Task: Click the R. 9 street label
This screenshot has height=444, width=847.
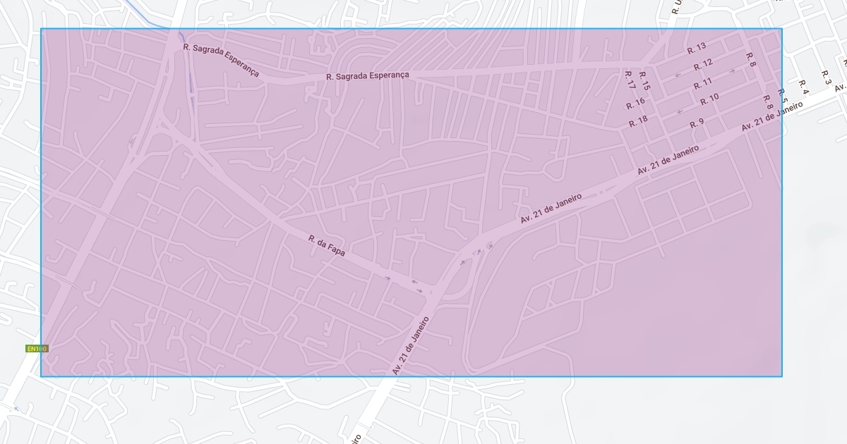Action: pos(697,123)
